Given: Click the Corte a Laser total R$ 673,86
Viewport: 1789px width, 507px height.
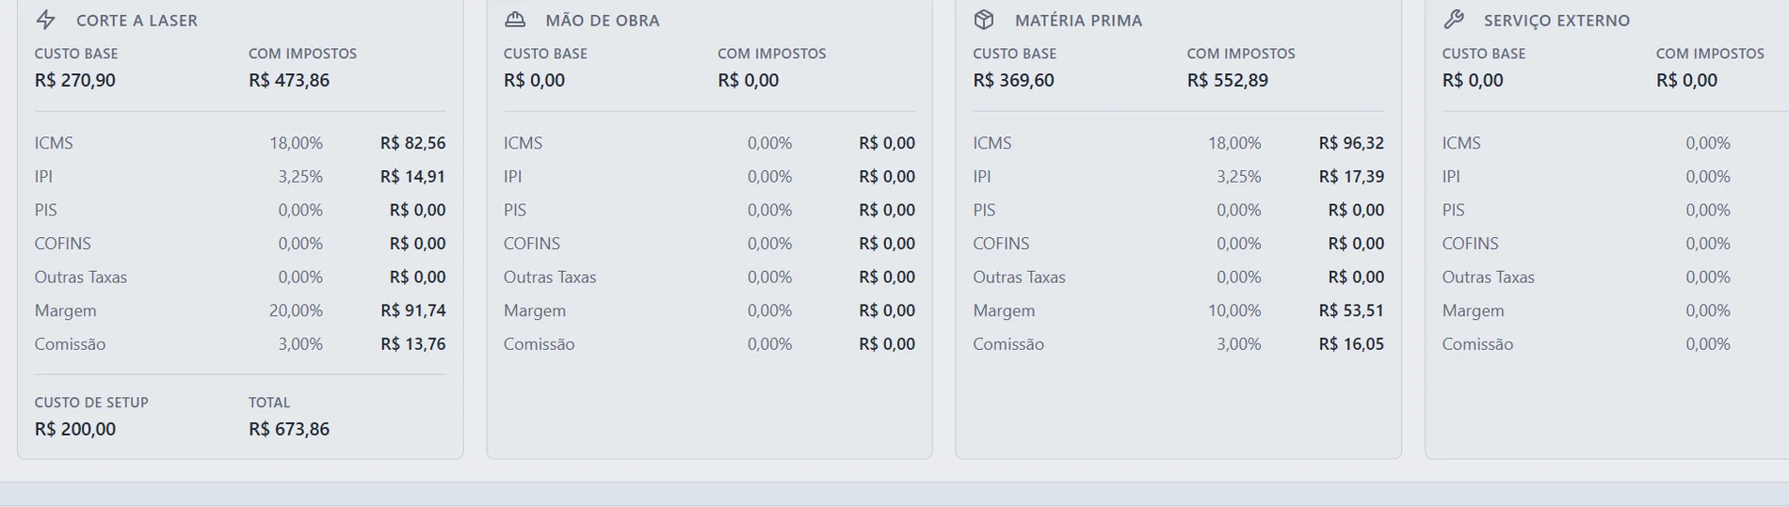Looking at the screenshot, I should click(289, 429).
